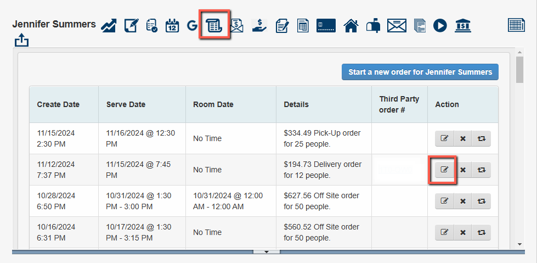
Task: Select the 11/16/2024 @ 12:30 PM serve date
Action: coord(141,138)
